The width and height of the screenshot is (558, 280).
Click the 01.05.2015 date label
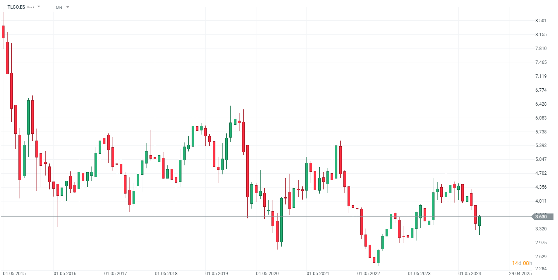14,274
